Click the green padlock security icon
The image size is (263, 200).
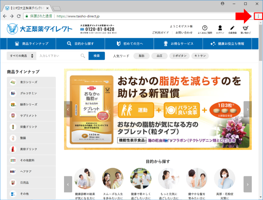click(27, 16)
